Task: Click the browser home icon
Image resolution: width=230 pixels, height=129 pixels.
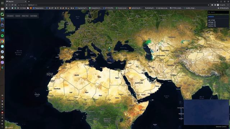Action: coord(15,5)
